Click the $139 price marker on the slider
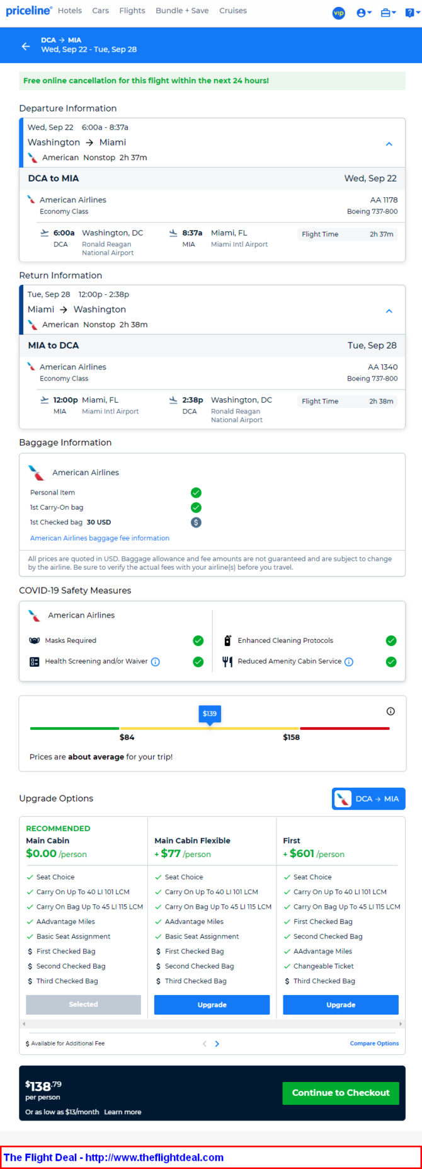Image resolution: width=422 pixels, height=1169 pixels. (210, 713)
